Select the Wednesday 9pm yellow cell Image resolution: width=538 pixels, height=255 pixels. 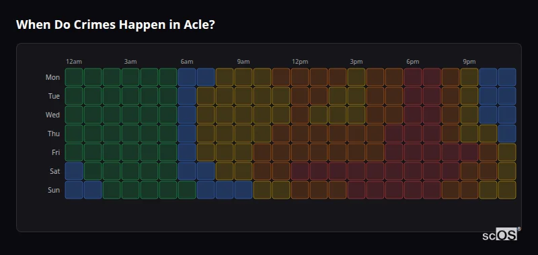[x=469, y=115]
